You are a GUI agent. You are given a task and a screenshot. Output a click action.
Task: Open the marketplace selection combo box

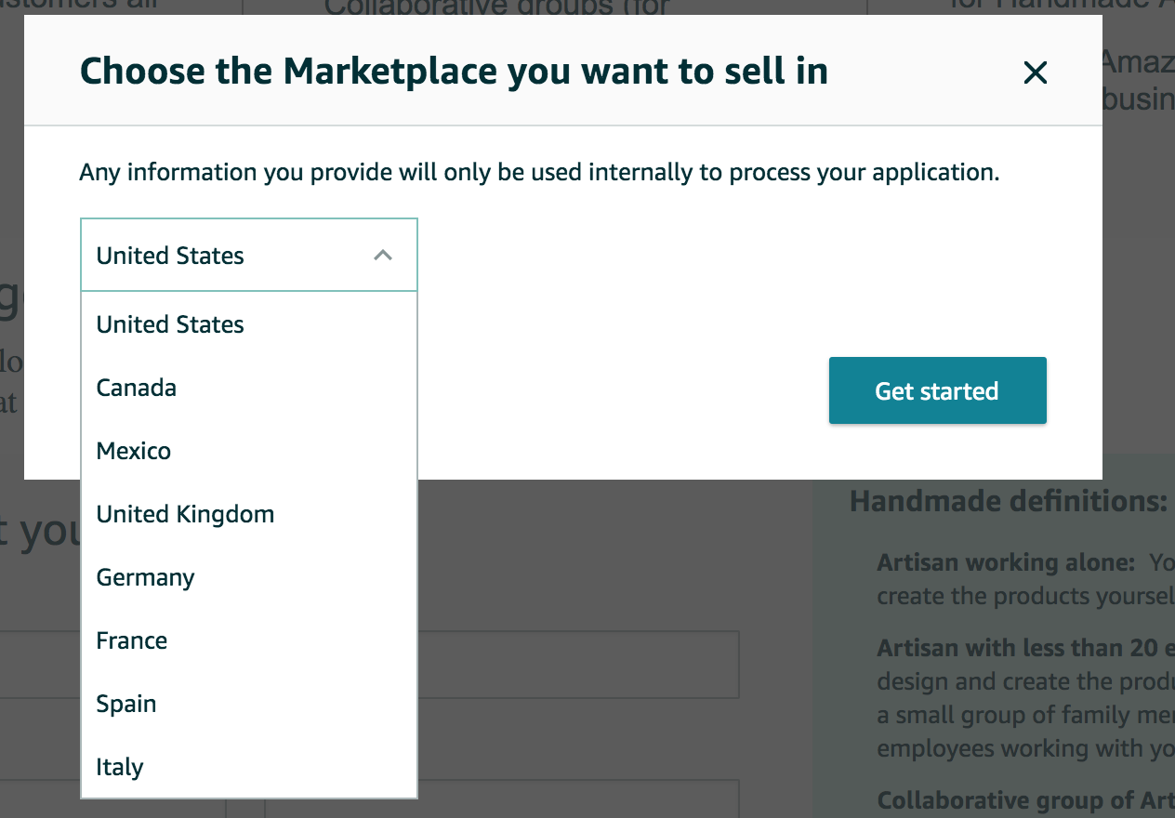(248, 254)
